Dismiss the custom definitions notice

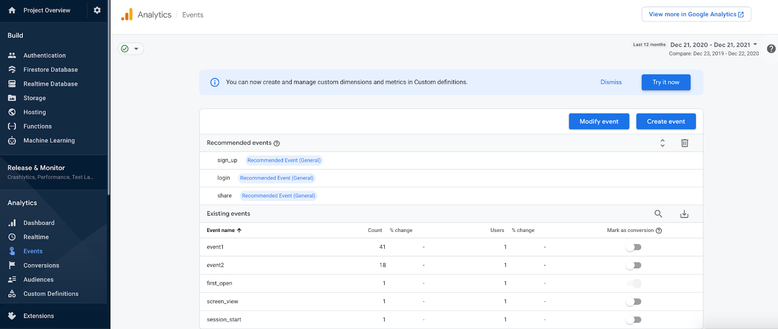coord(611,82)
